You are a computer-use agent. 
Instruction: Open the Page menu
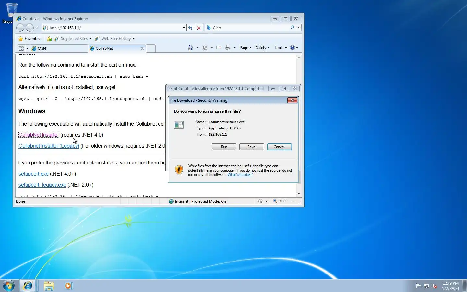click(x=245, y=48)
